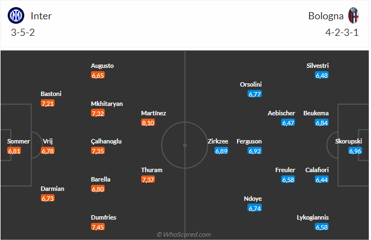Image resolution: width=371 pixels, height=240 pixels.
Task: Click the Bologna team name
Action: [x=326, y=15]
